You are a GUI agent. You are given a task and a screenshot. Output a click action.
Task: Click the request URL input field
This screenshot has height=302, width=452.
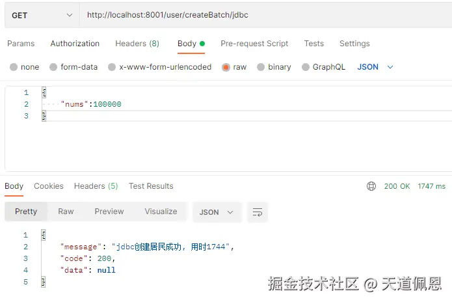(265, 15)
